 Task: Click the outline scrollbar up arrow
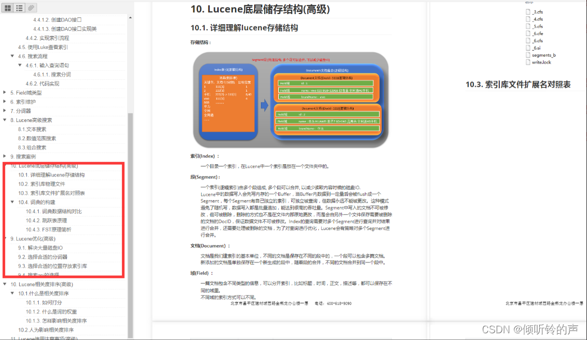(x=130, y=18)
